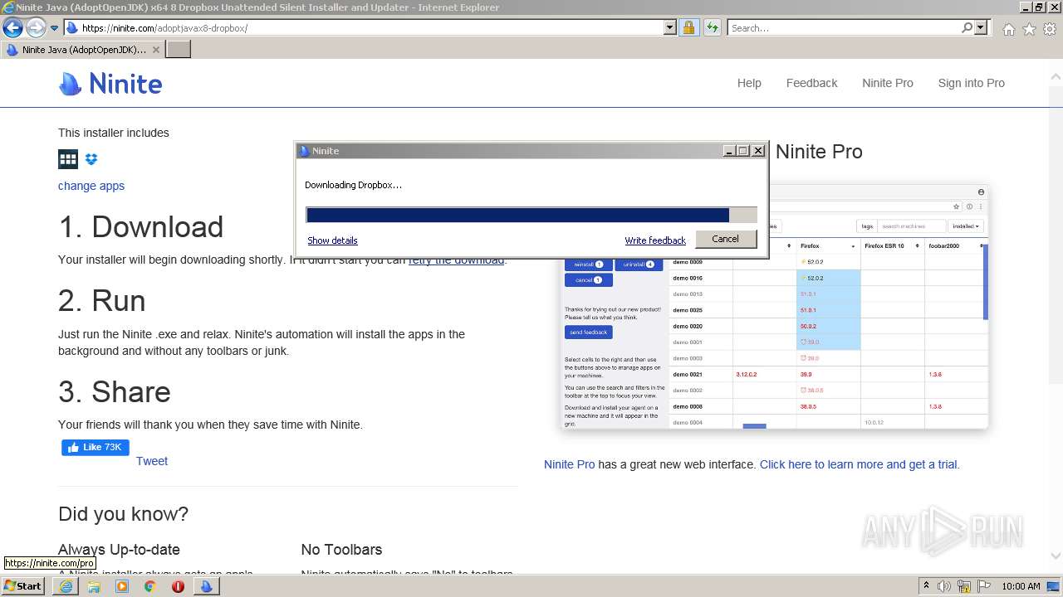Open a new blank tab

click(x=179, y=50)
